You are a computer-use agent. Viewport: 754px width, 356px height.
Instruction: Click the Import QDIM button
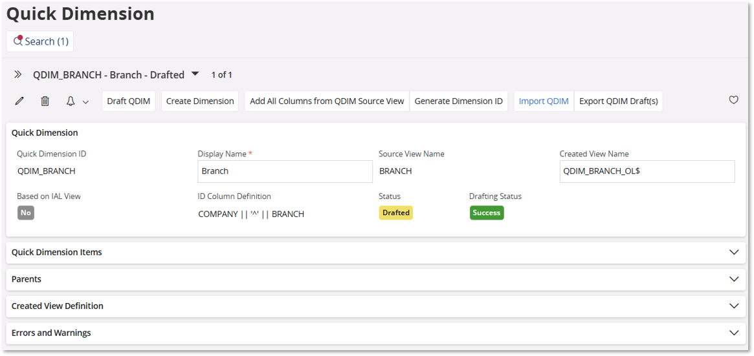(544, 101)
